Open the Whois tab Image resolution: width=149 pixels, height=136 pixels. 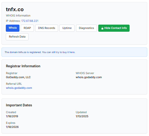(x=13, y=28)
